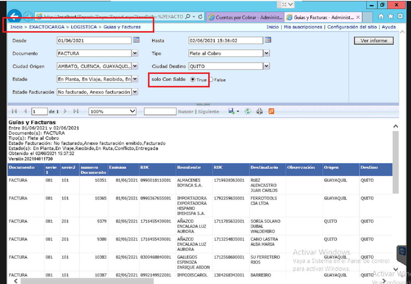Switch to Cuentas por Cobrar tab
The image size is (411, 284).
point(245,17)
